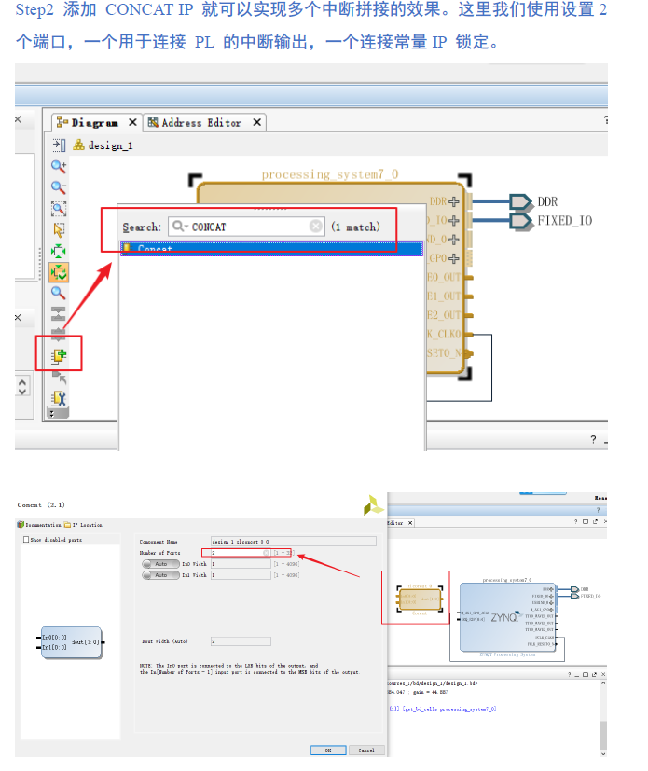Close the Tcl console panel with its X
This screenshot has width=648, height=771.
pos(603,675)
